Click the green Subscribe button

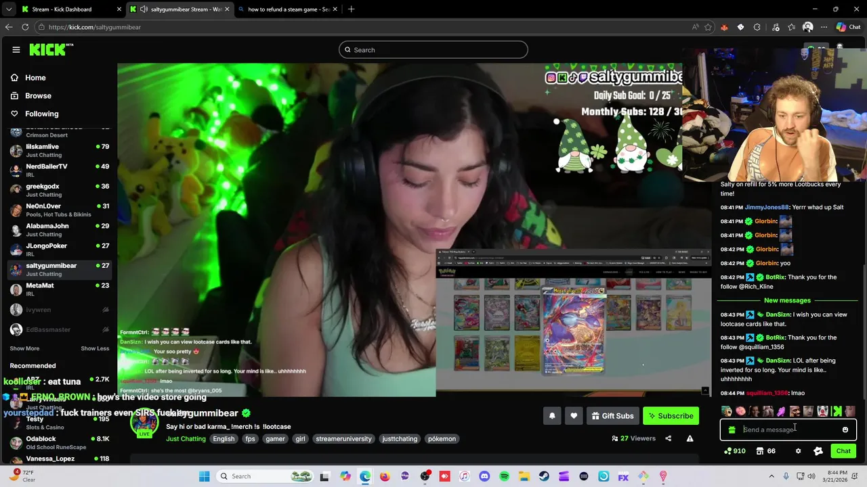(671, 416)
